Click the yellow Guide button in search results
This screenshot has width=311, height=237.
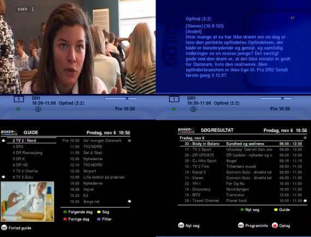point(282,210)
